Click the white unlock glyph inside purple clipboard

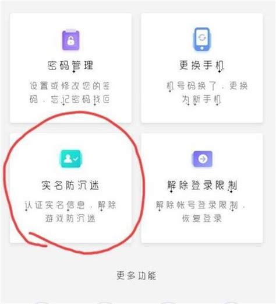(x=70, y=41)
